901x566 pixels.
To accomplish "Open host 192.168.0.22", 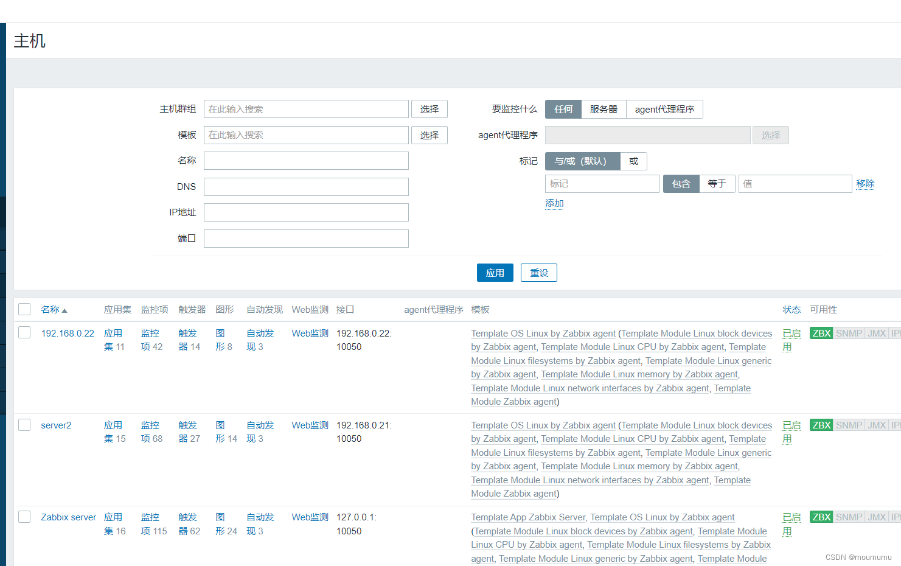I will pyautogui.click(x=68, y=333).
